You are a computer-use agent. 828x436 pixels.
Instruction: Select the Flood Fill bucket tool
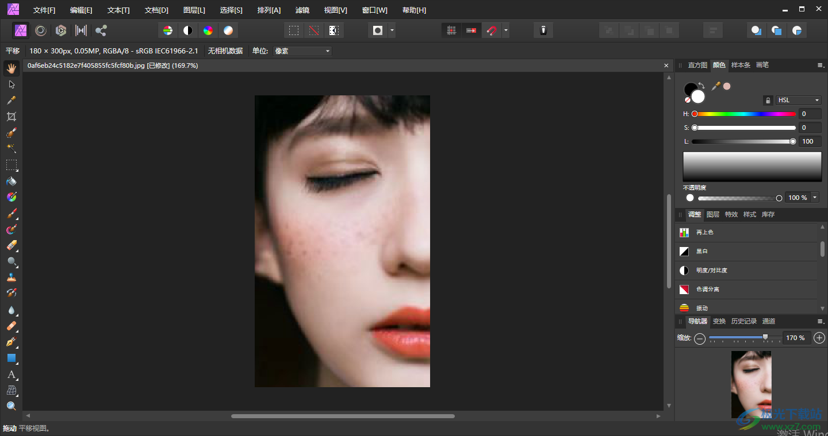[11, 181]
